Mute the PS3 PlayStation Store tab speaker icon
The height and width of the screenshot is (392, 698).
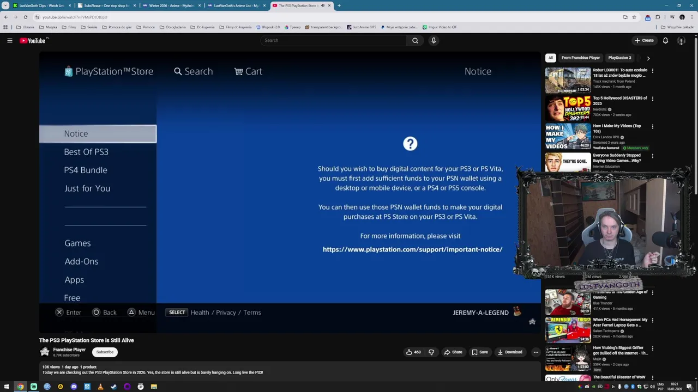pos(322,5)
